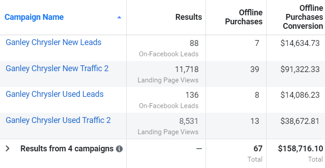This screenshot has height=168, width=325.
Task: Open Ganley Chrysler Used Leads campaign
Action: 54,94
